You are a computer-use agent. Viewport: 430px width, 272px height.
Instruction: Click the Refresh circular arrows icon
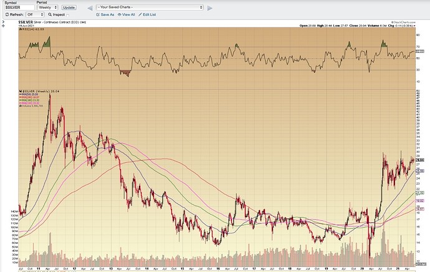pyautogui.click(x=7, y=14)
